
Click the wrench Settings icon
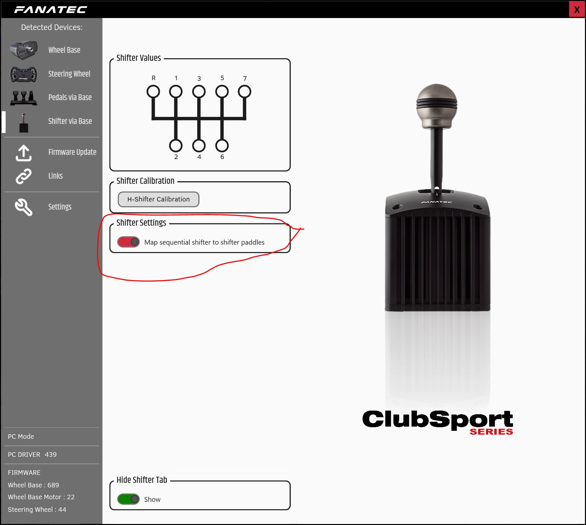tap(24, 207)
